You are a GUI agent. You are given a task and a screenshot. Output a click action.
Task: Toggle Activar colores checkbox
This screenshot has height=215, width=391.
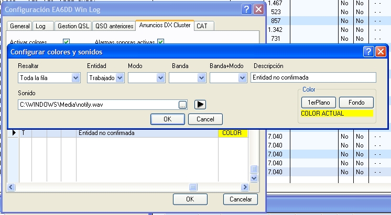[67, 42]
